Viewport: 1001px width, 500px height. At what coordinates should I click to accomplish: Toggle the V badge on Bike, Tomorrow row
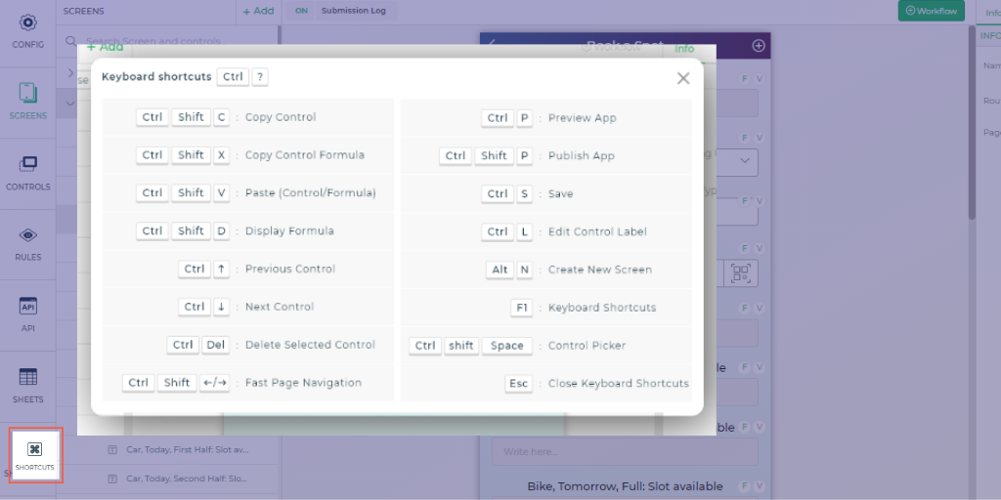click(x=759, y=486)
